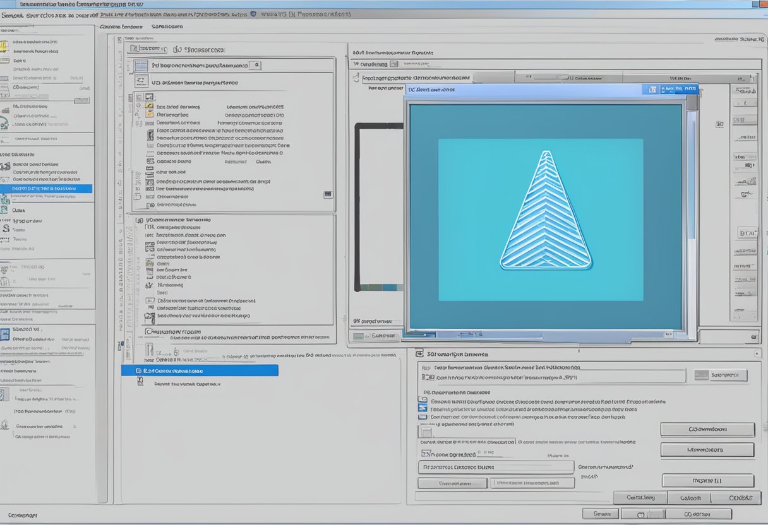This screenshot has width=768, height=525.
Task: Toggle the blue checked checkbox in lower-right options
Action: 423,408
